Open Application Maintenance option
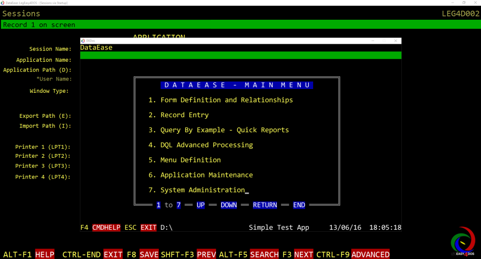481x259 pixels. click(x=200, y=175)
